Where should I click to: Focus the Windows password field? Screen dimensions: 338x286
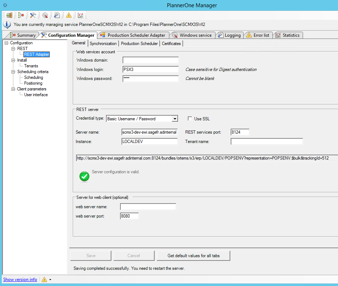pos(151,79)
